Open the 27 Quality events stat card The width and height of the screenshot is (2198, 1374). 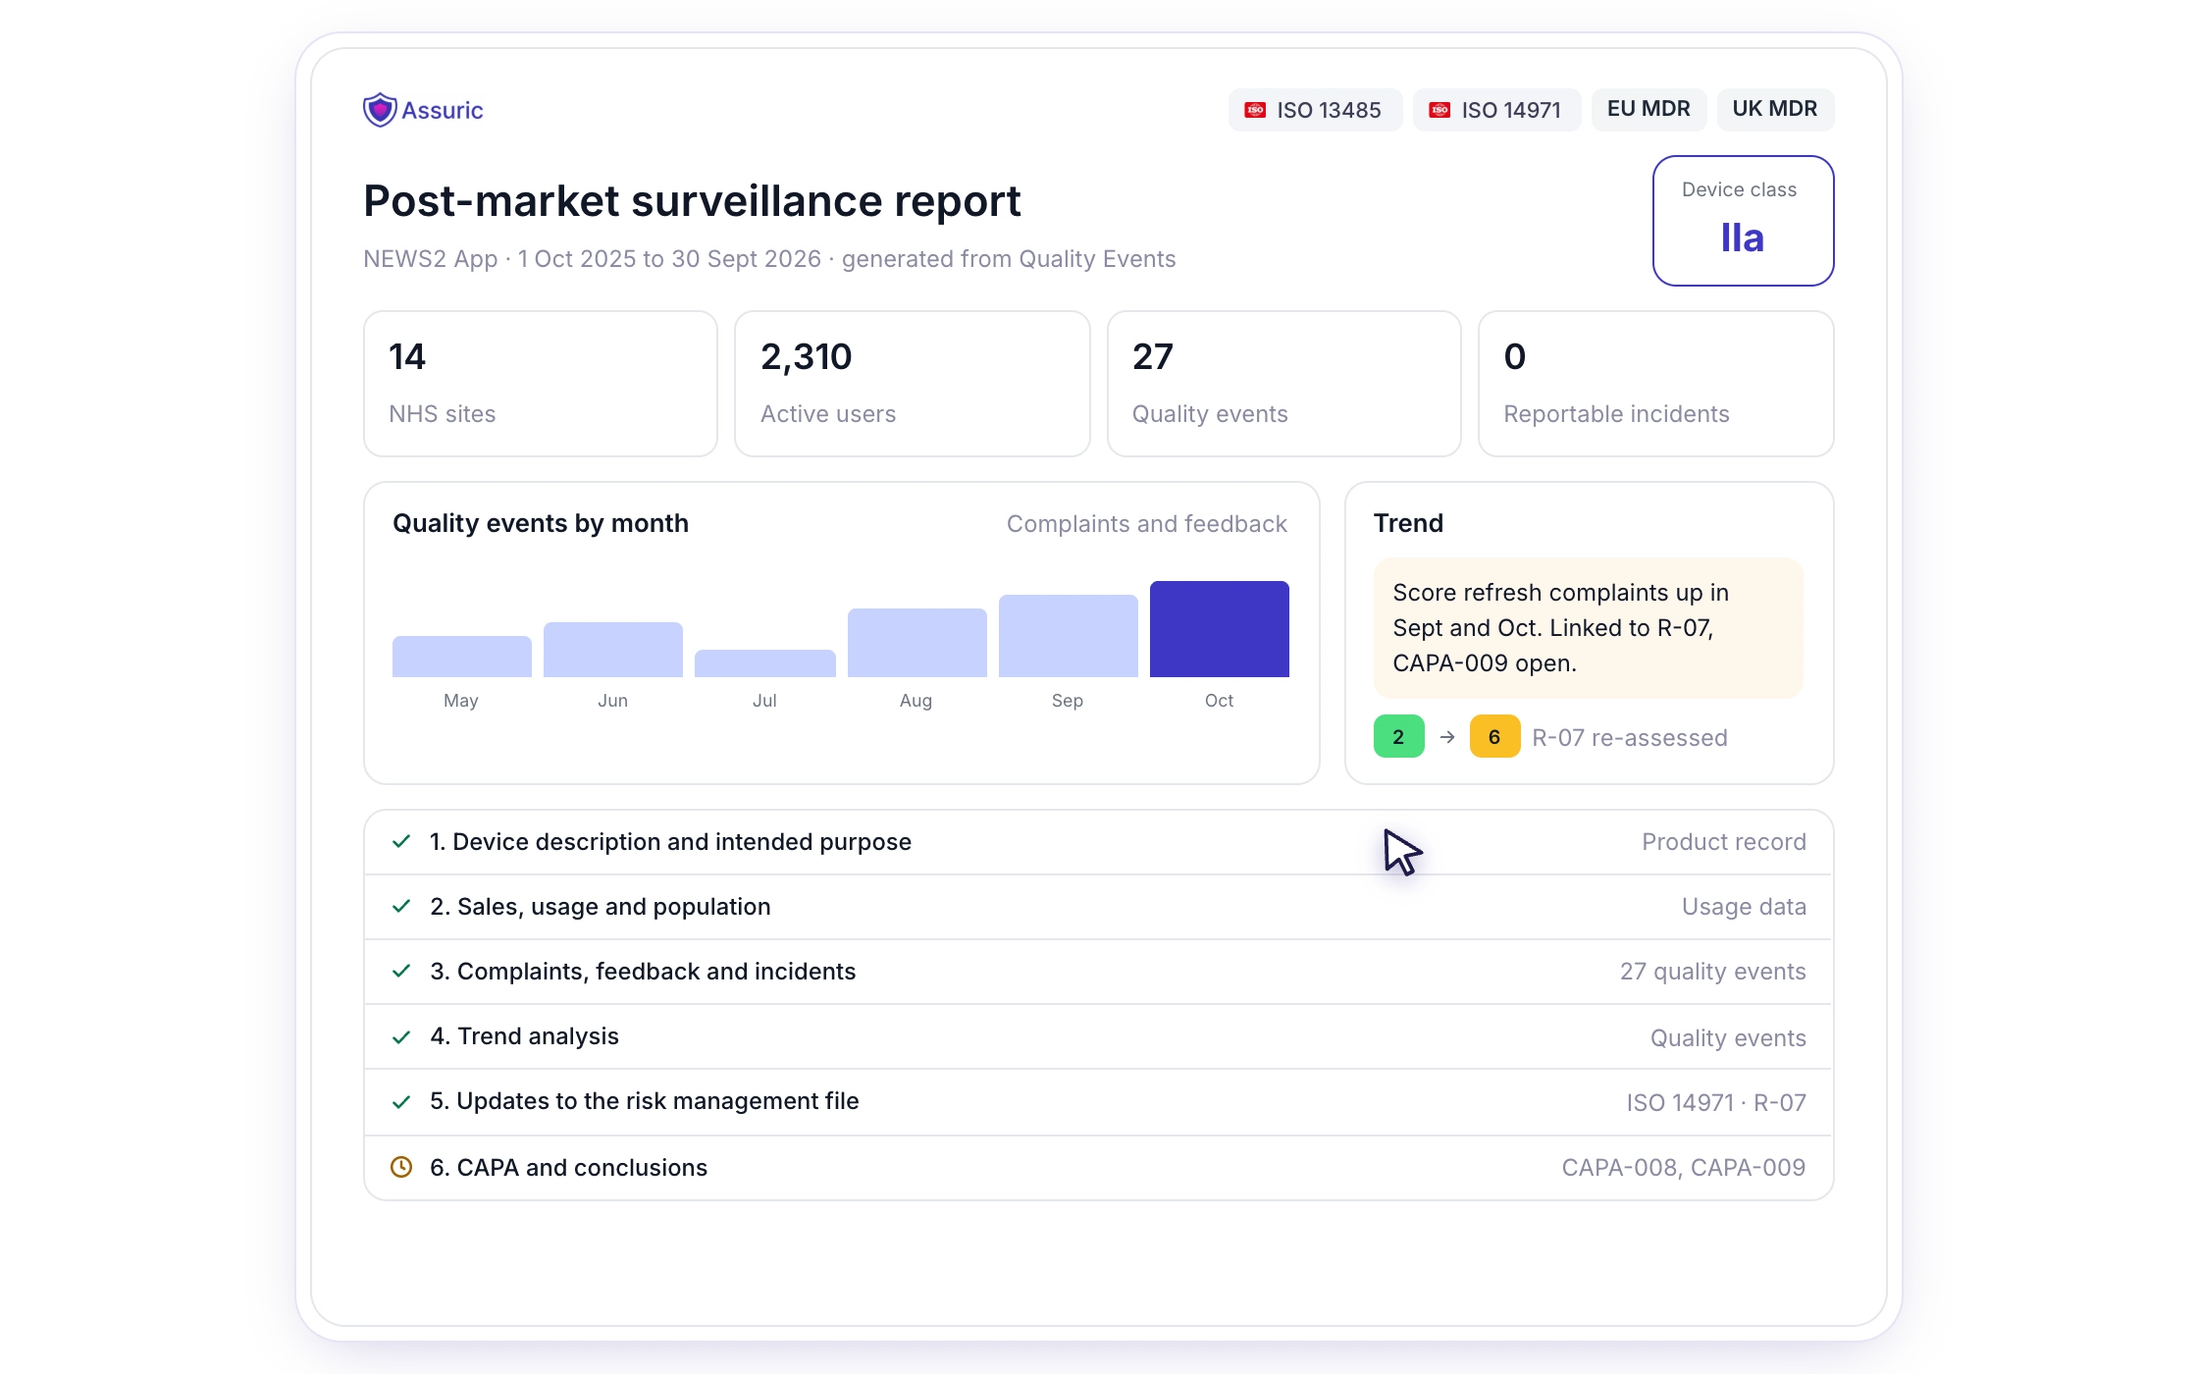[1284, 384]
